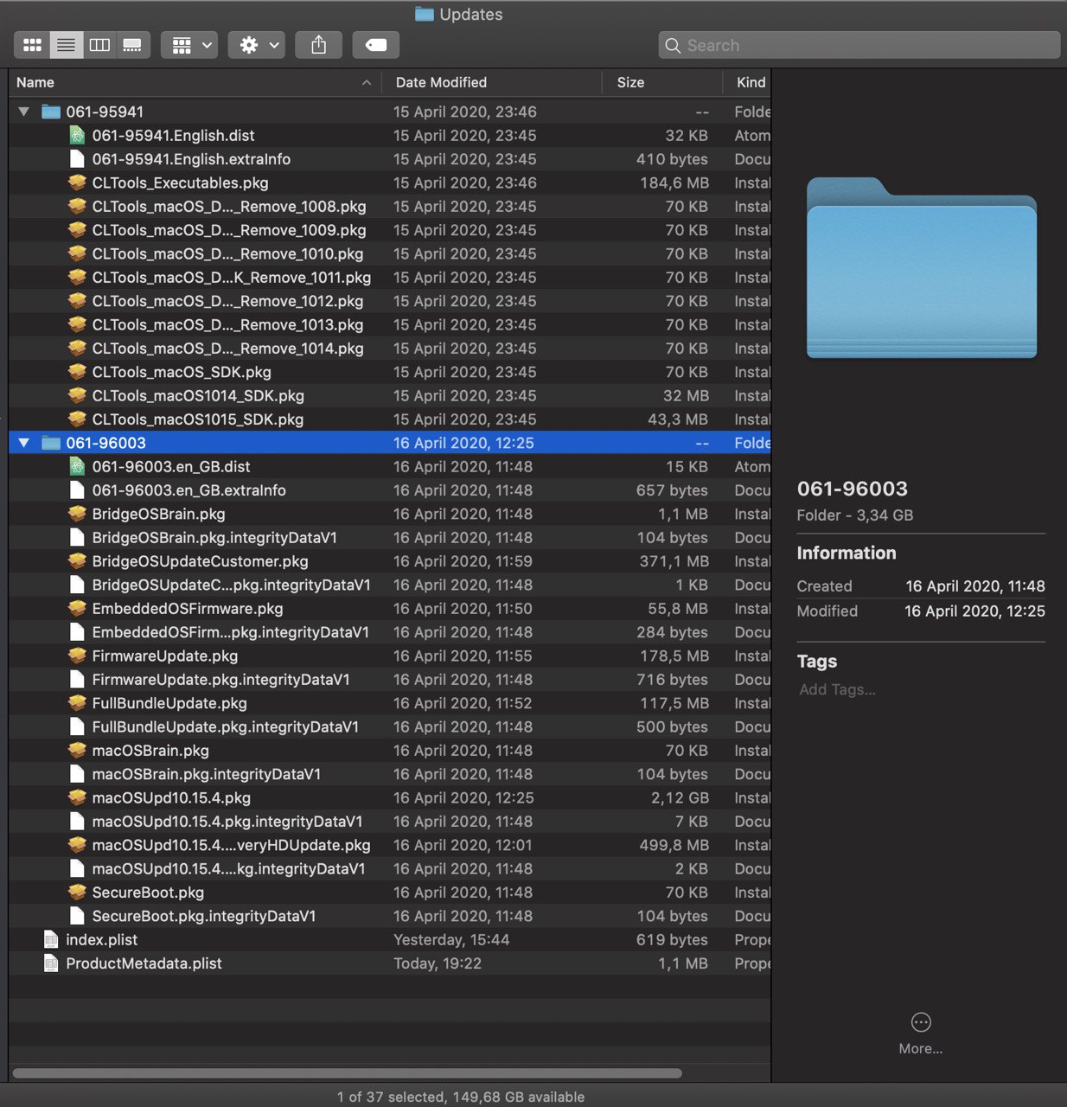
Task: Collapse the 061-96003 folder
Action: [24, 443]
